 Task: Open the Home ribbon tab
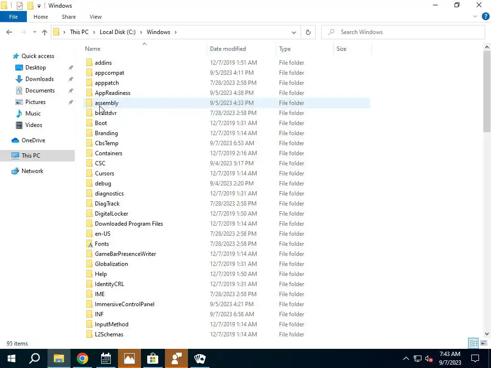41,17
